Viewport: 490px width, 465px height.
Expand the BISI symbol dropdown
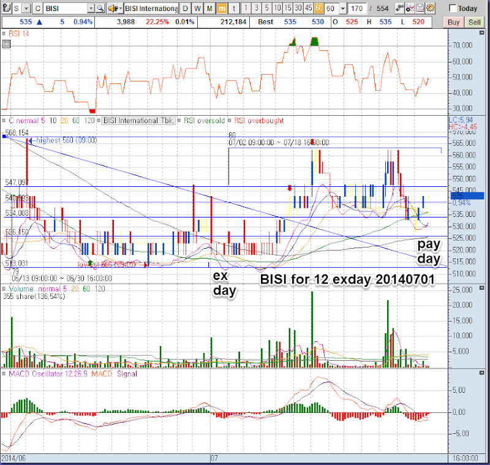click(91, 9)
